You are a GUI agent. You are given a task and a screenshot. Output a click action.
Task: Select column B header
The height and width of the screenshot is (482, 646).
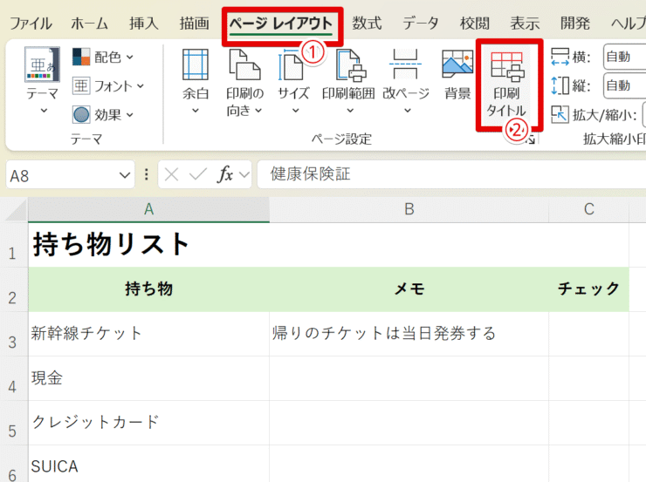coord(409,209)
